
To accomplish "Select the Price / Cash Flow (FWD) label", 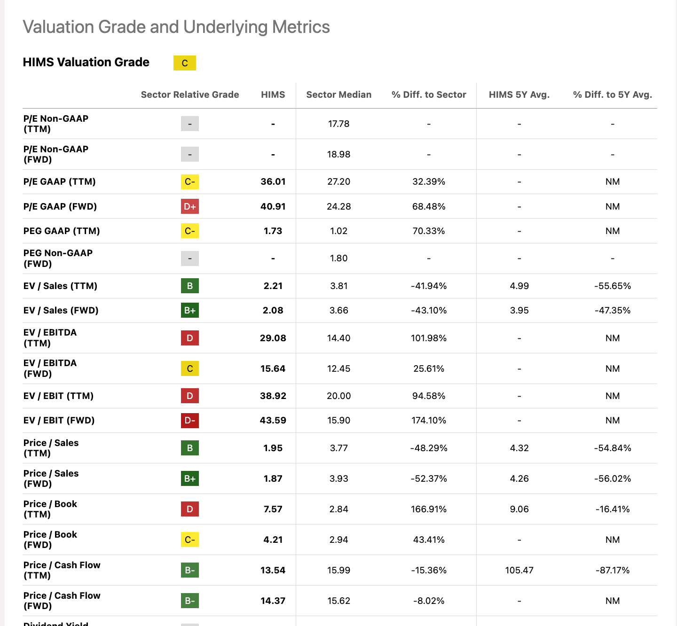I will [62, 601].
